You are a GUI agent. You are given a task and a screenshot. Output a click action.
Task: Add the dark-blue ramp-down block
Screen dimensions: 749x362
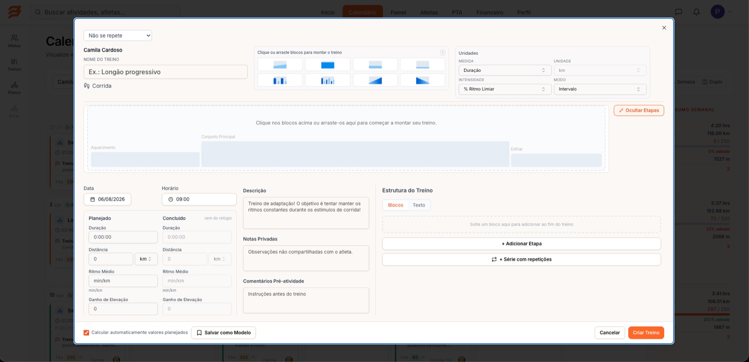tap(422, 80)
